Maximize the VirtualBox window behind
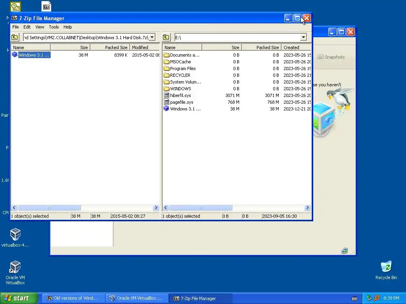This screenshot has height=304, width=406. coord(341,32)
